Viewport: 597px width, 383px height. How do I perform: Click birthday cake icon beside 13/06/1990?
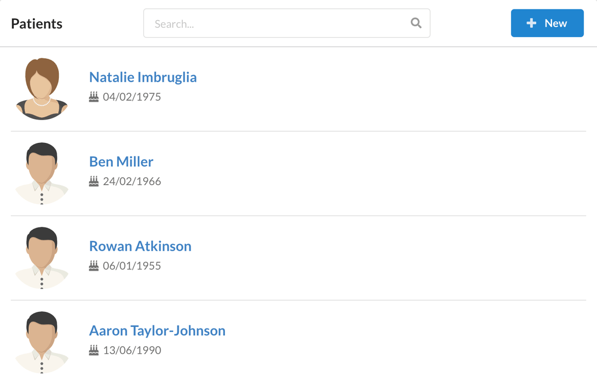point(94,350)
